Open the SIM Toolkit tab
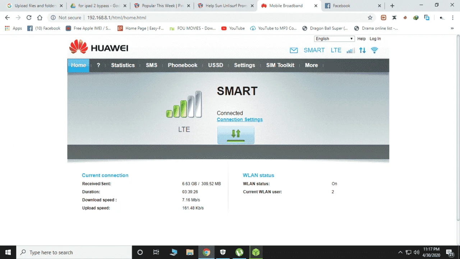The image size is (460, 259). click(280, 65)
